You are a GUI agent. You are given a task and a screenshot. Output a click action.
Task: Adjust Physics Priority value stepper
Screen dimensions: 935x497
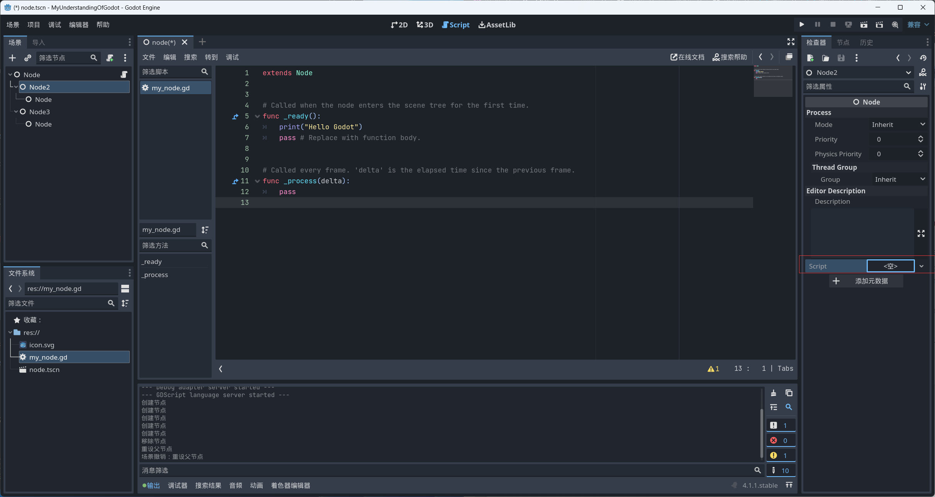921,154
